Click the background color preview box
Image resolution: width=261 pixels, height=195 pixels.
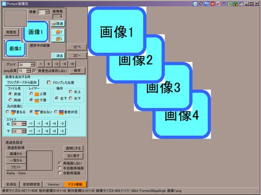pyautogui.click(x=15, y=18)
